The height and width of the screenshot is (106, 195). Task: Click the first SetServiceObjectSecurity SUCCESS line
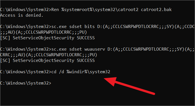[47, 38]
